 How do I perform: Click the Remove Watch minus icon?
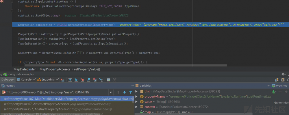[x=280, y=92]
